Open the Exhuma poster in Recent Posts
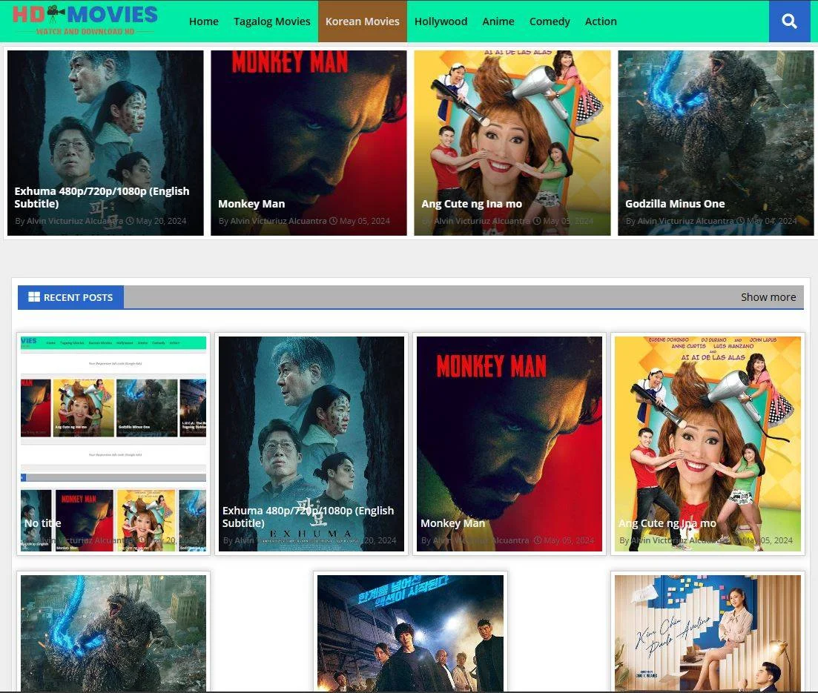This screenshot has width=818, height=693. [311, 444]
